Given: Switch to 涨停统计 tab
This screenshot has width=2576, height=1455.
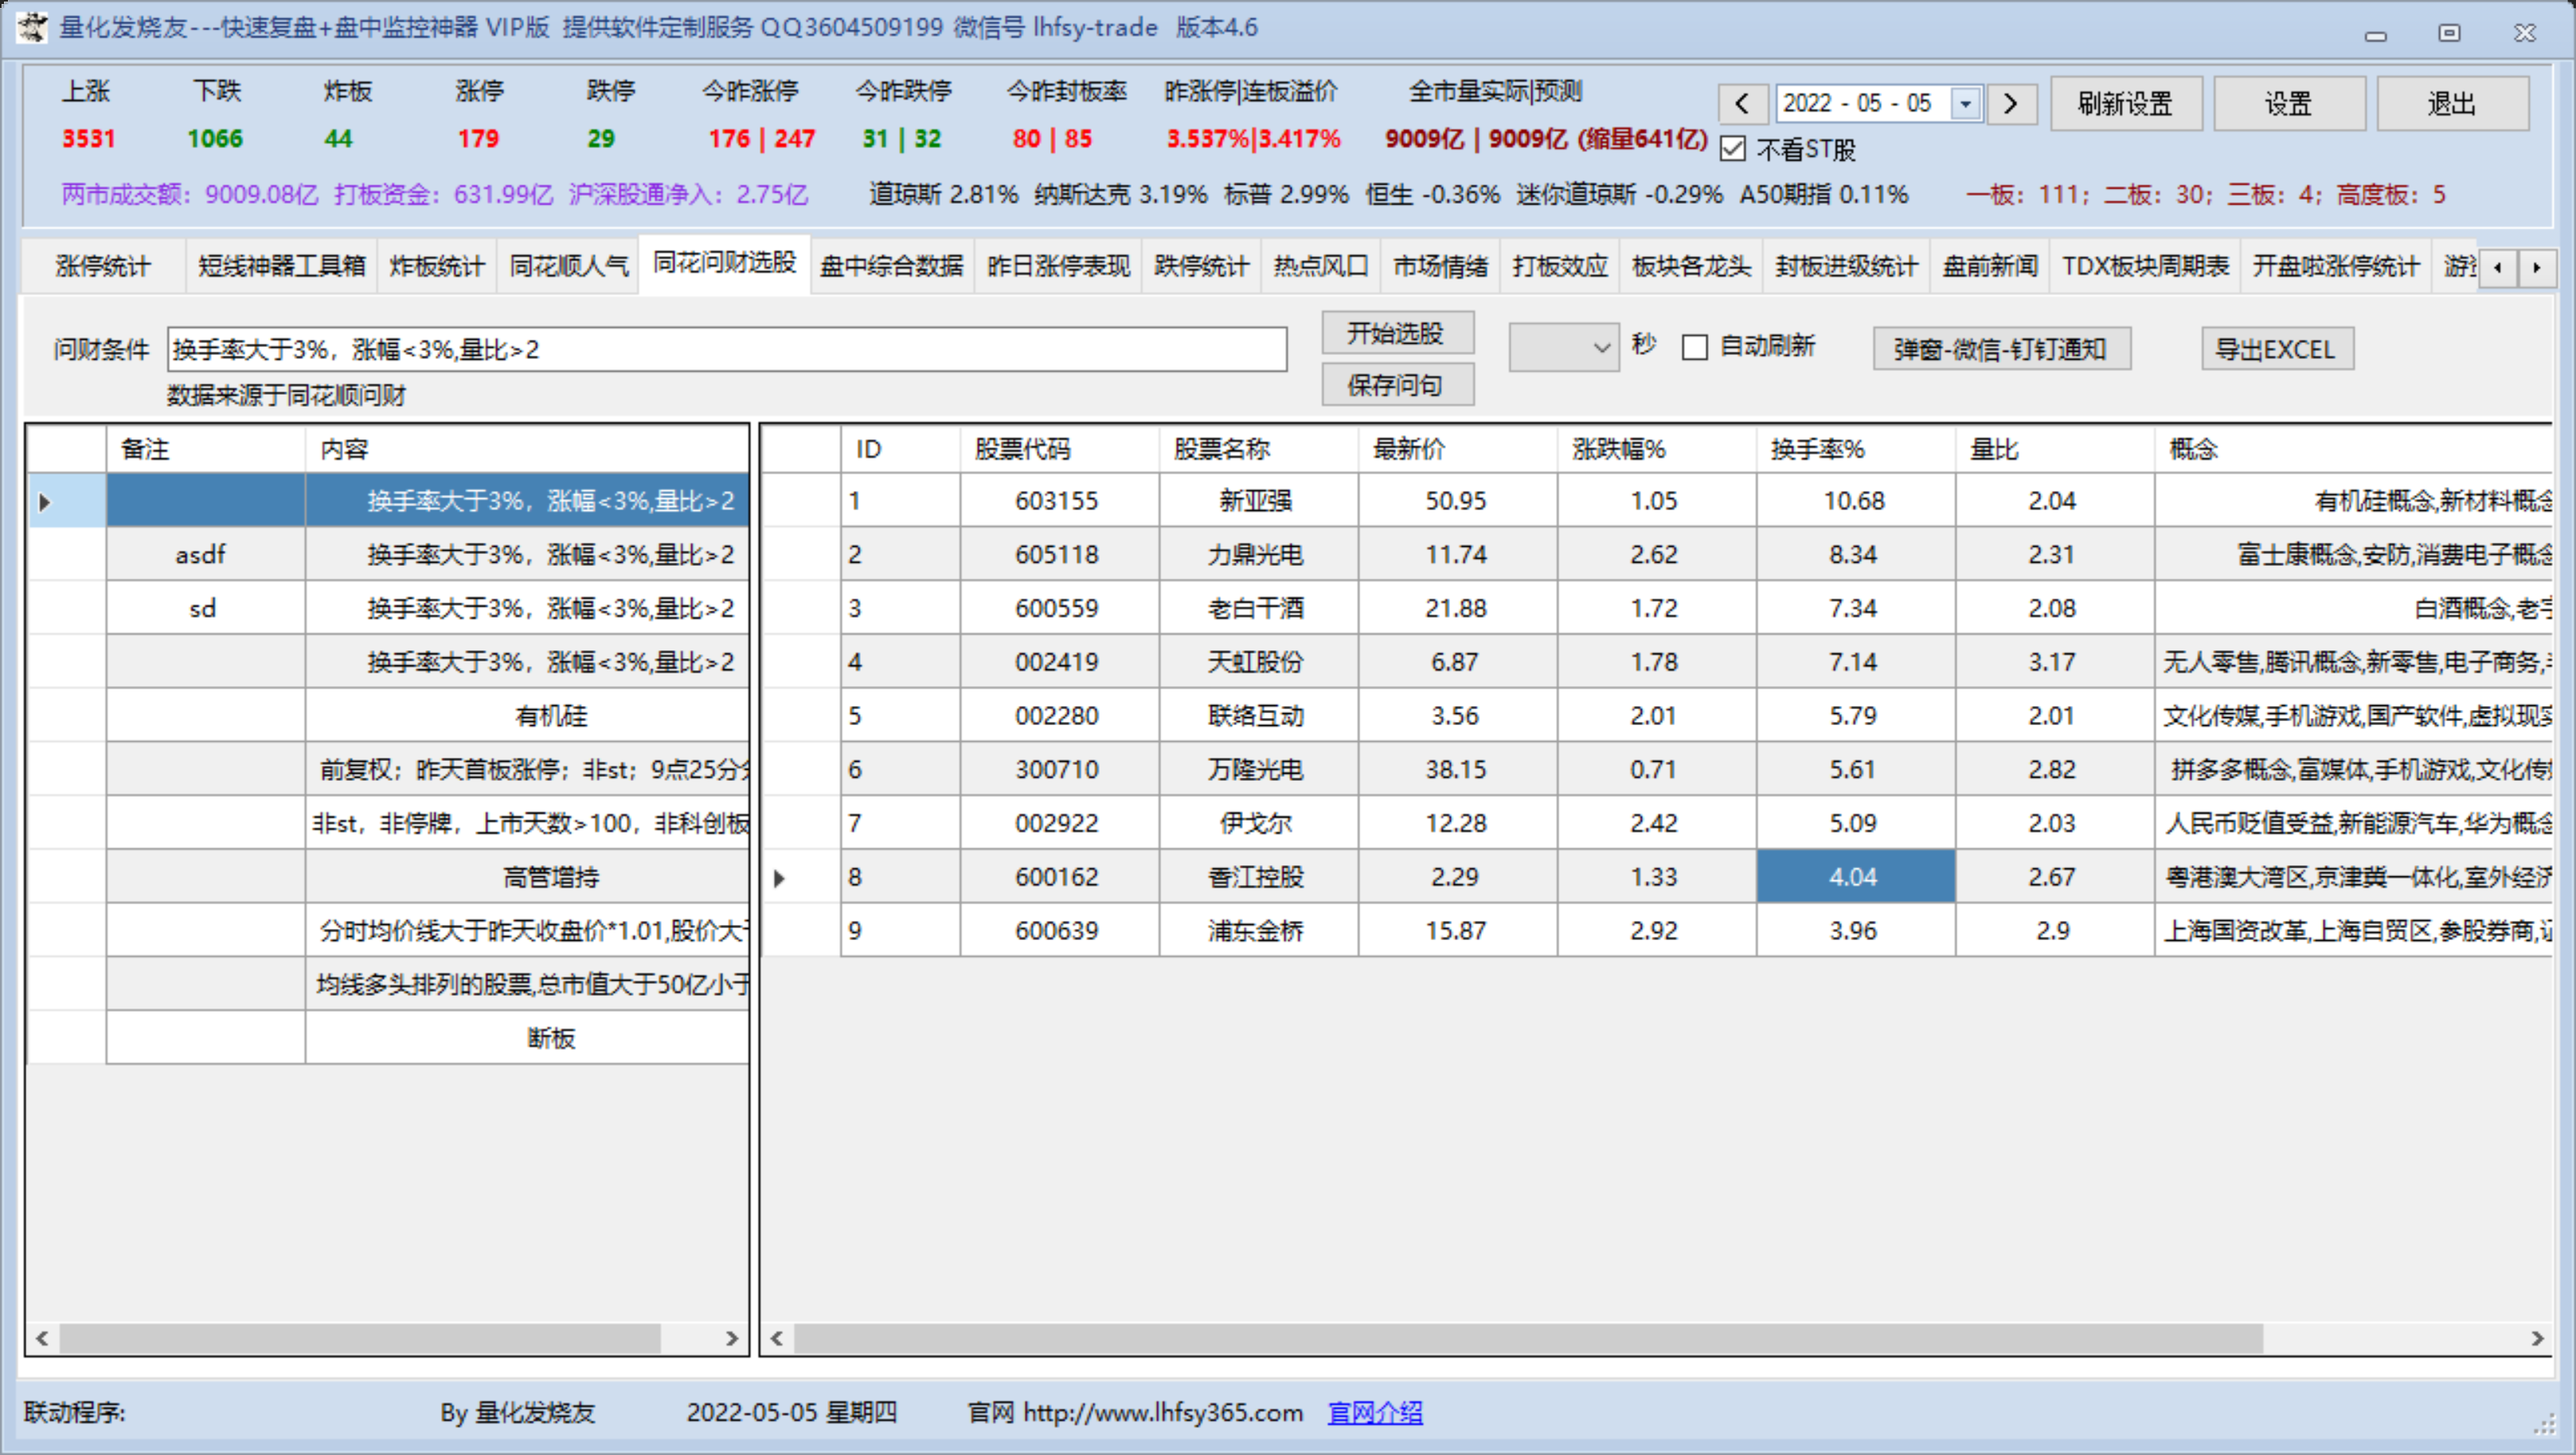Looking at the screenshot, I should click(104, 267).
